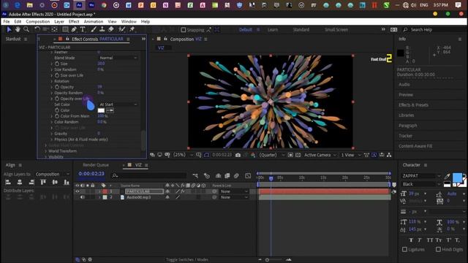468x263 pixels.
Task: Enable motion blur for timeline layers
Action: click(236, 175)
